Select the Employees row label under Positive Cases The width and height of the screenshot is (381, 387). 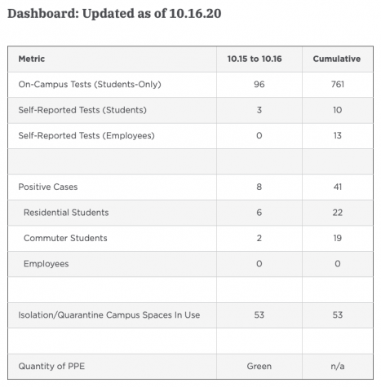point(47,264)
